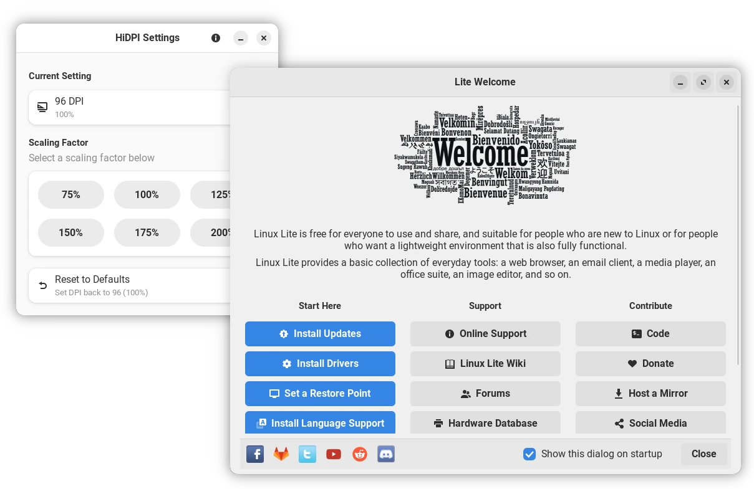This screenshot has height=489, width=754.
Task: Click Install Updates button
Action: tap(320, 334)
